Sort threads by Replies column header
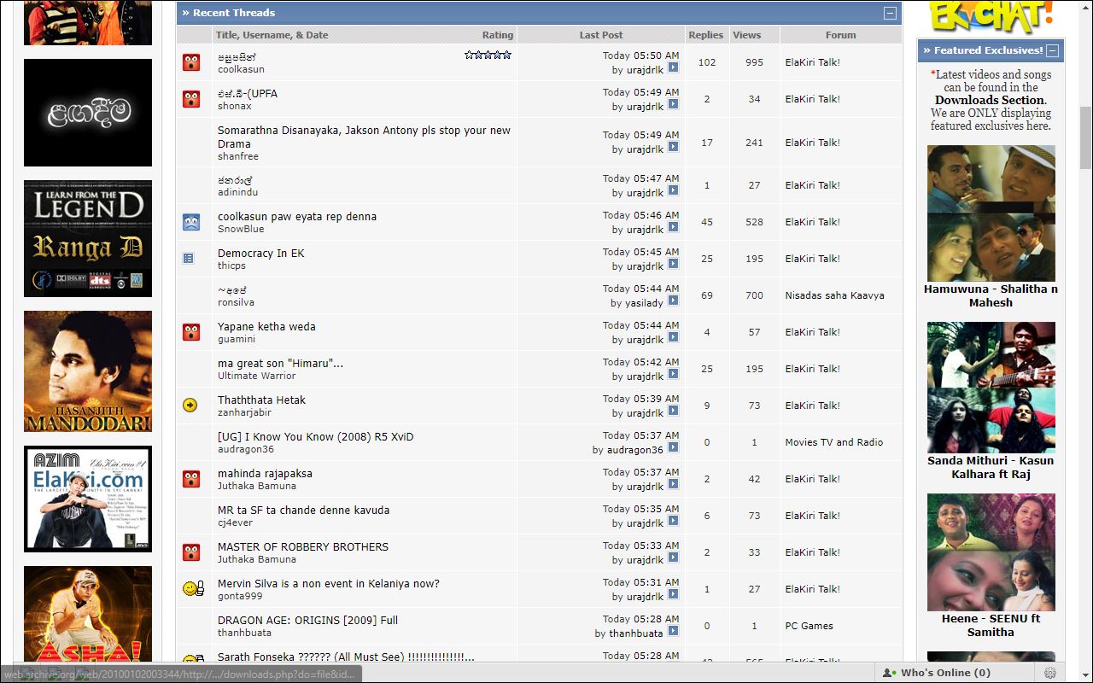The image size is (1093, 683). [x=706, y=35]
